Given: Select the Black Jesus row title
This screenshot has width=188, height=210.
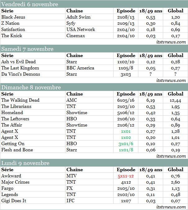Looking at the screenshot, I should (x=12, y=17).
